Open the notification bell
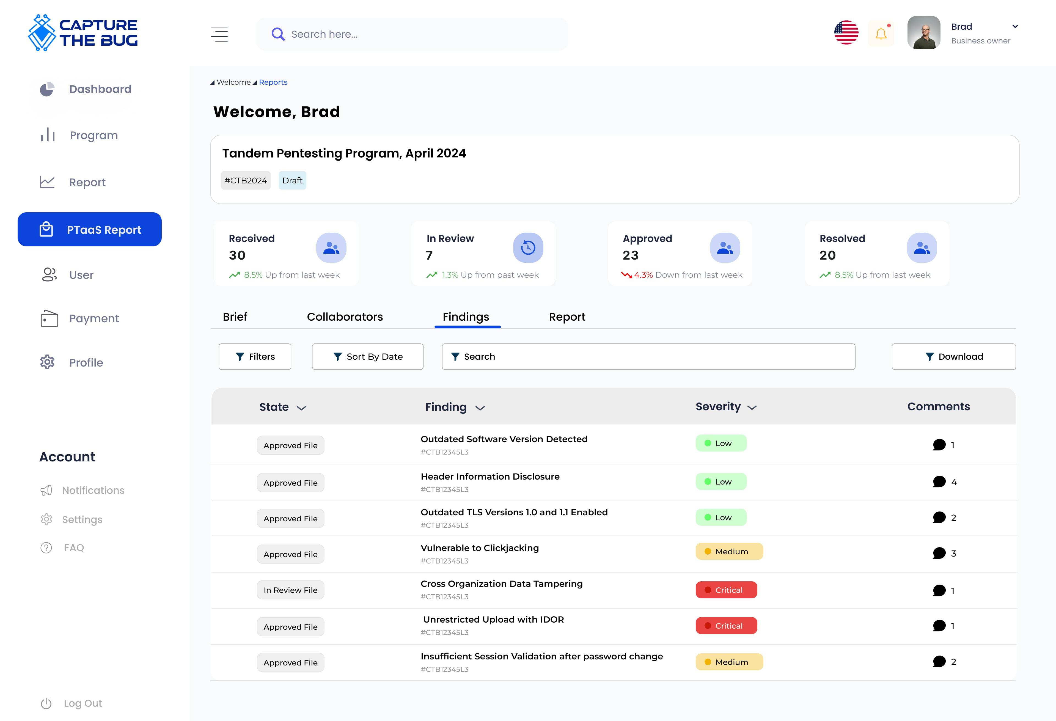 click(x=881, y=33)
